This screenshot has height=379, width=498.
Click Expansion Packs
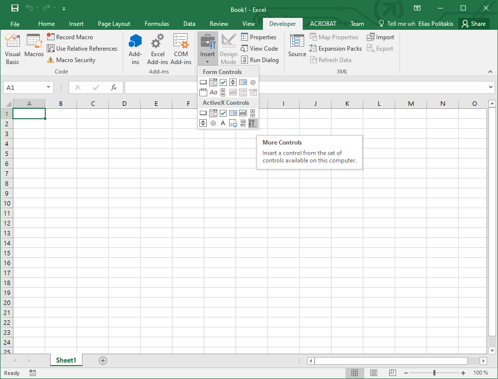tap(335, 49)
